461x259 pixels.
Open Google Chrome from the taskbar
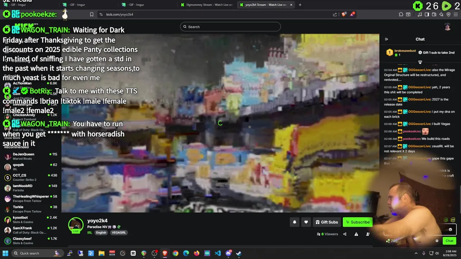pos(175,253)
